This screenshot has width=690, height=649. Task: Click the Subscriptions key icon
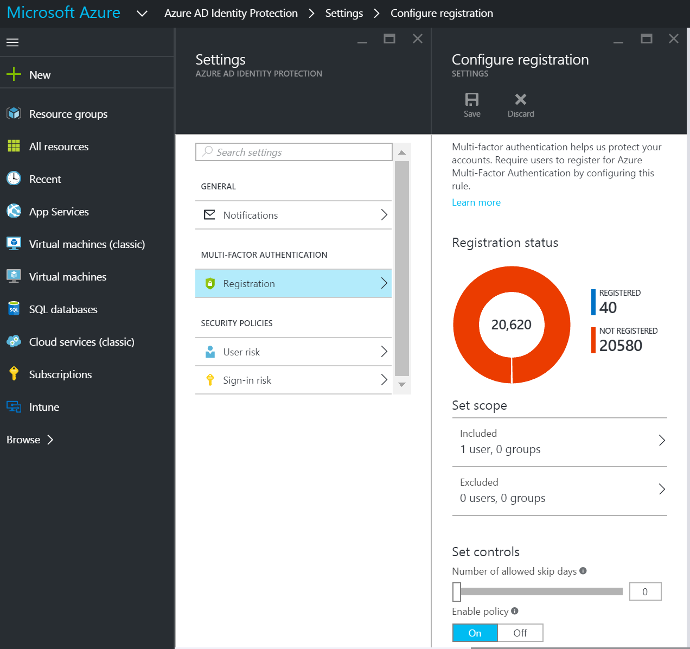(x=14, y=374)
